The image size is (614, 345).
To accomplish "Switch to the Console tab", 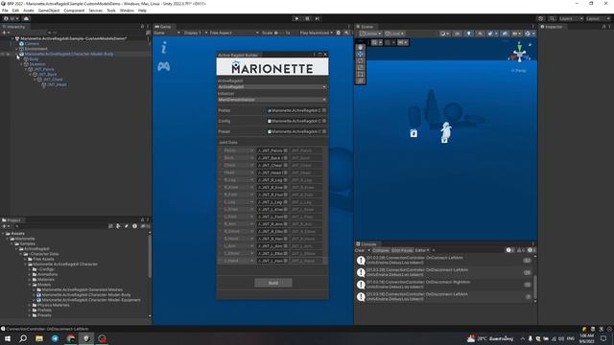I will tap(366, 244).
